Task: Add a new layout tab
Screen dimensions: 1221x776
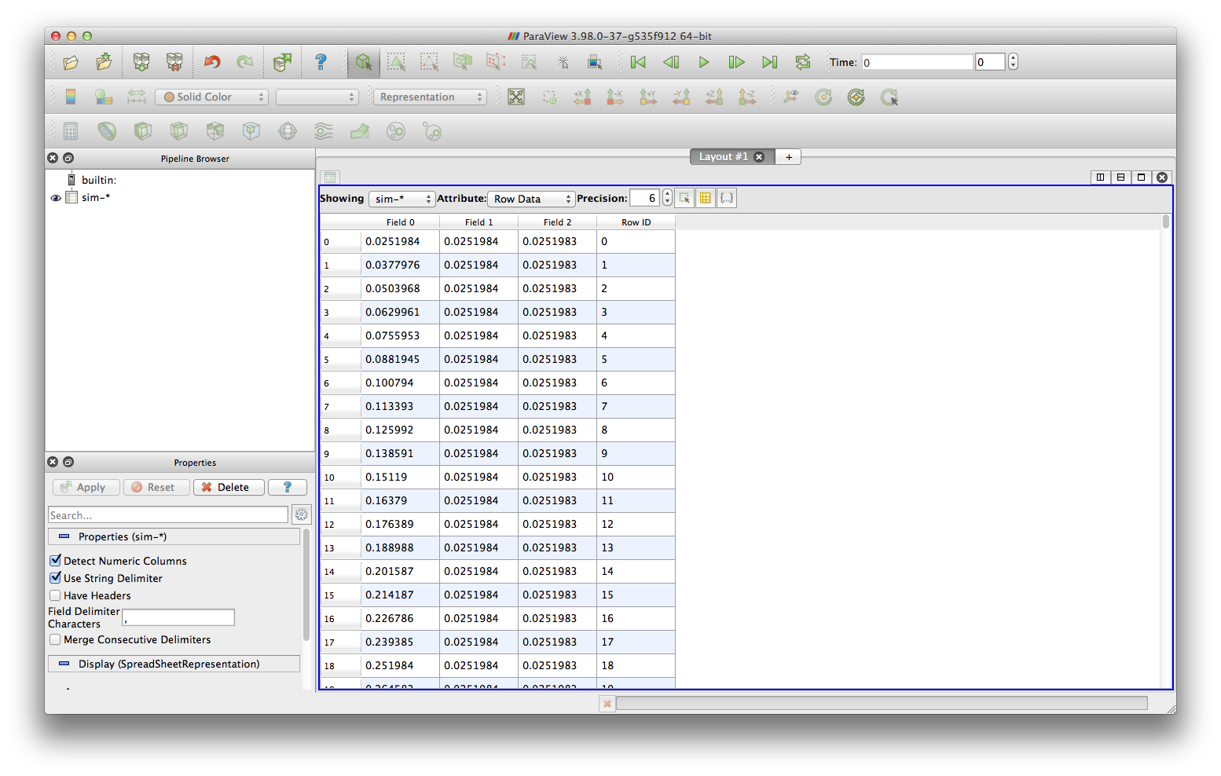Action: click(789, 157)
